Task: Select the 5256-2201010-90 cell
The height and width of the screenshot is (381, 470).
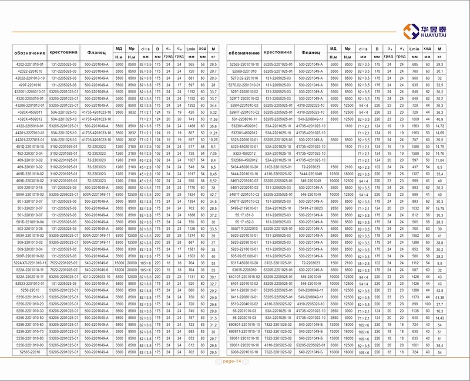Action: coord(30,345)
